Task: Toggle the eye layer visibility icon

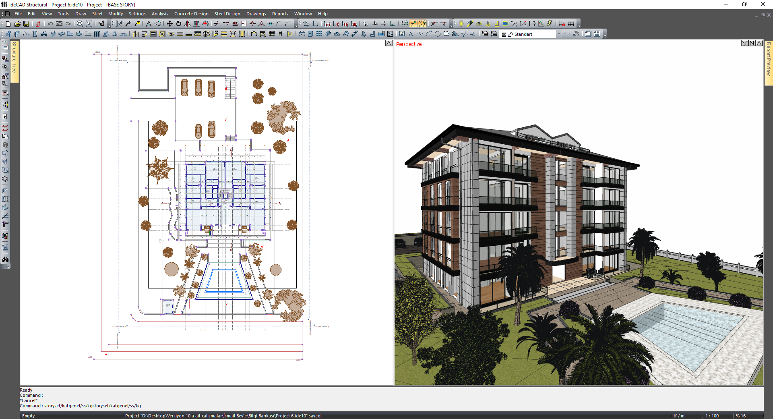Action: 576,34
